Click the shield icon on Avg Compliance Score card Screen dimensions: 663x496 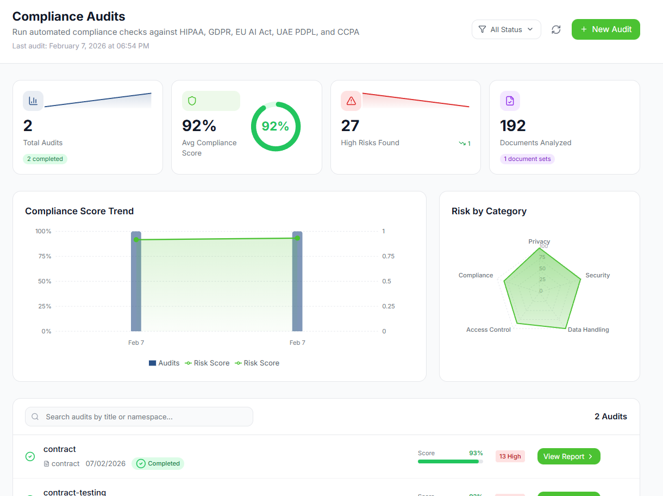pyautogui.click(x=193, y=101)
